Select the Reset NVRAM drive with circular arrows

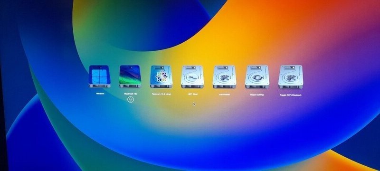pyautogui.click(x=256, y=76)
